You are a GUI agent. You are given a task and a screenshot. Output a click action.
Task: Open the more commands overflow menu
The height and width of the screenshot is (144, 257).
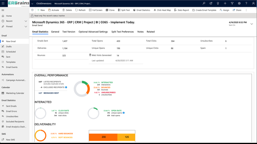pyautogui.click(x=246, y=10)
